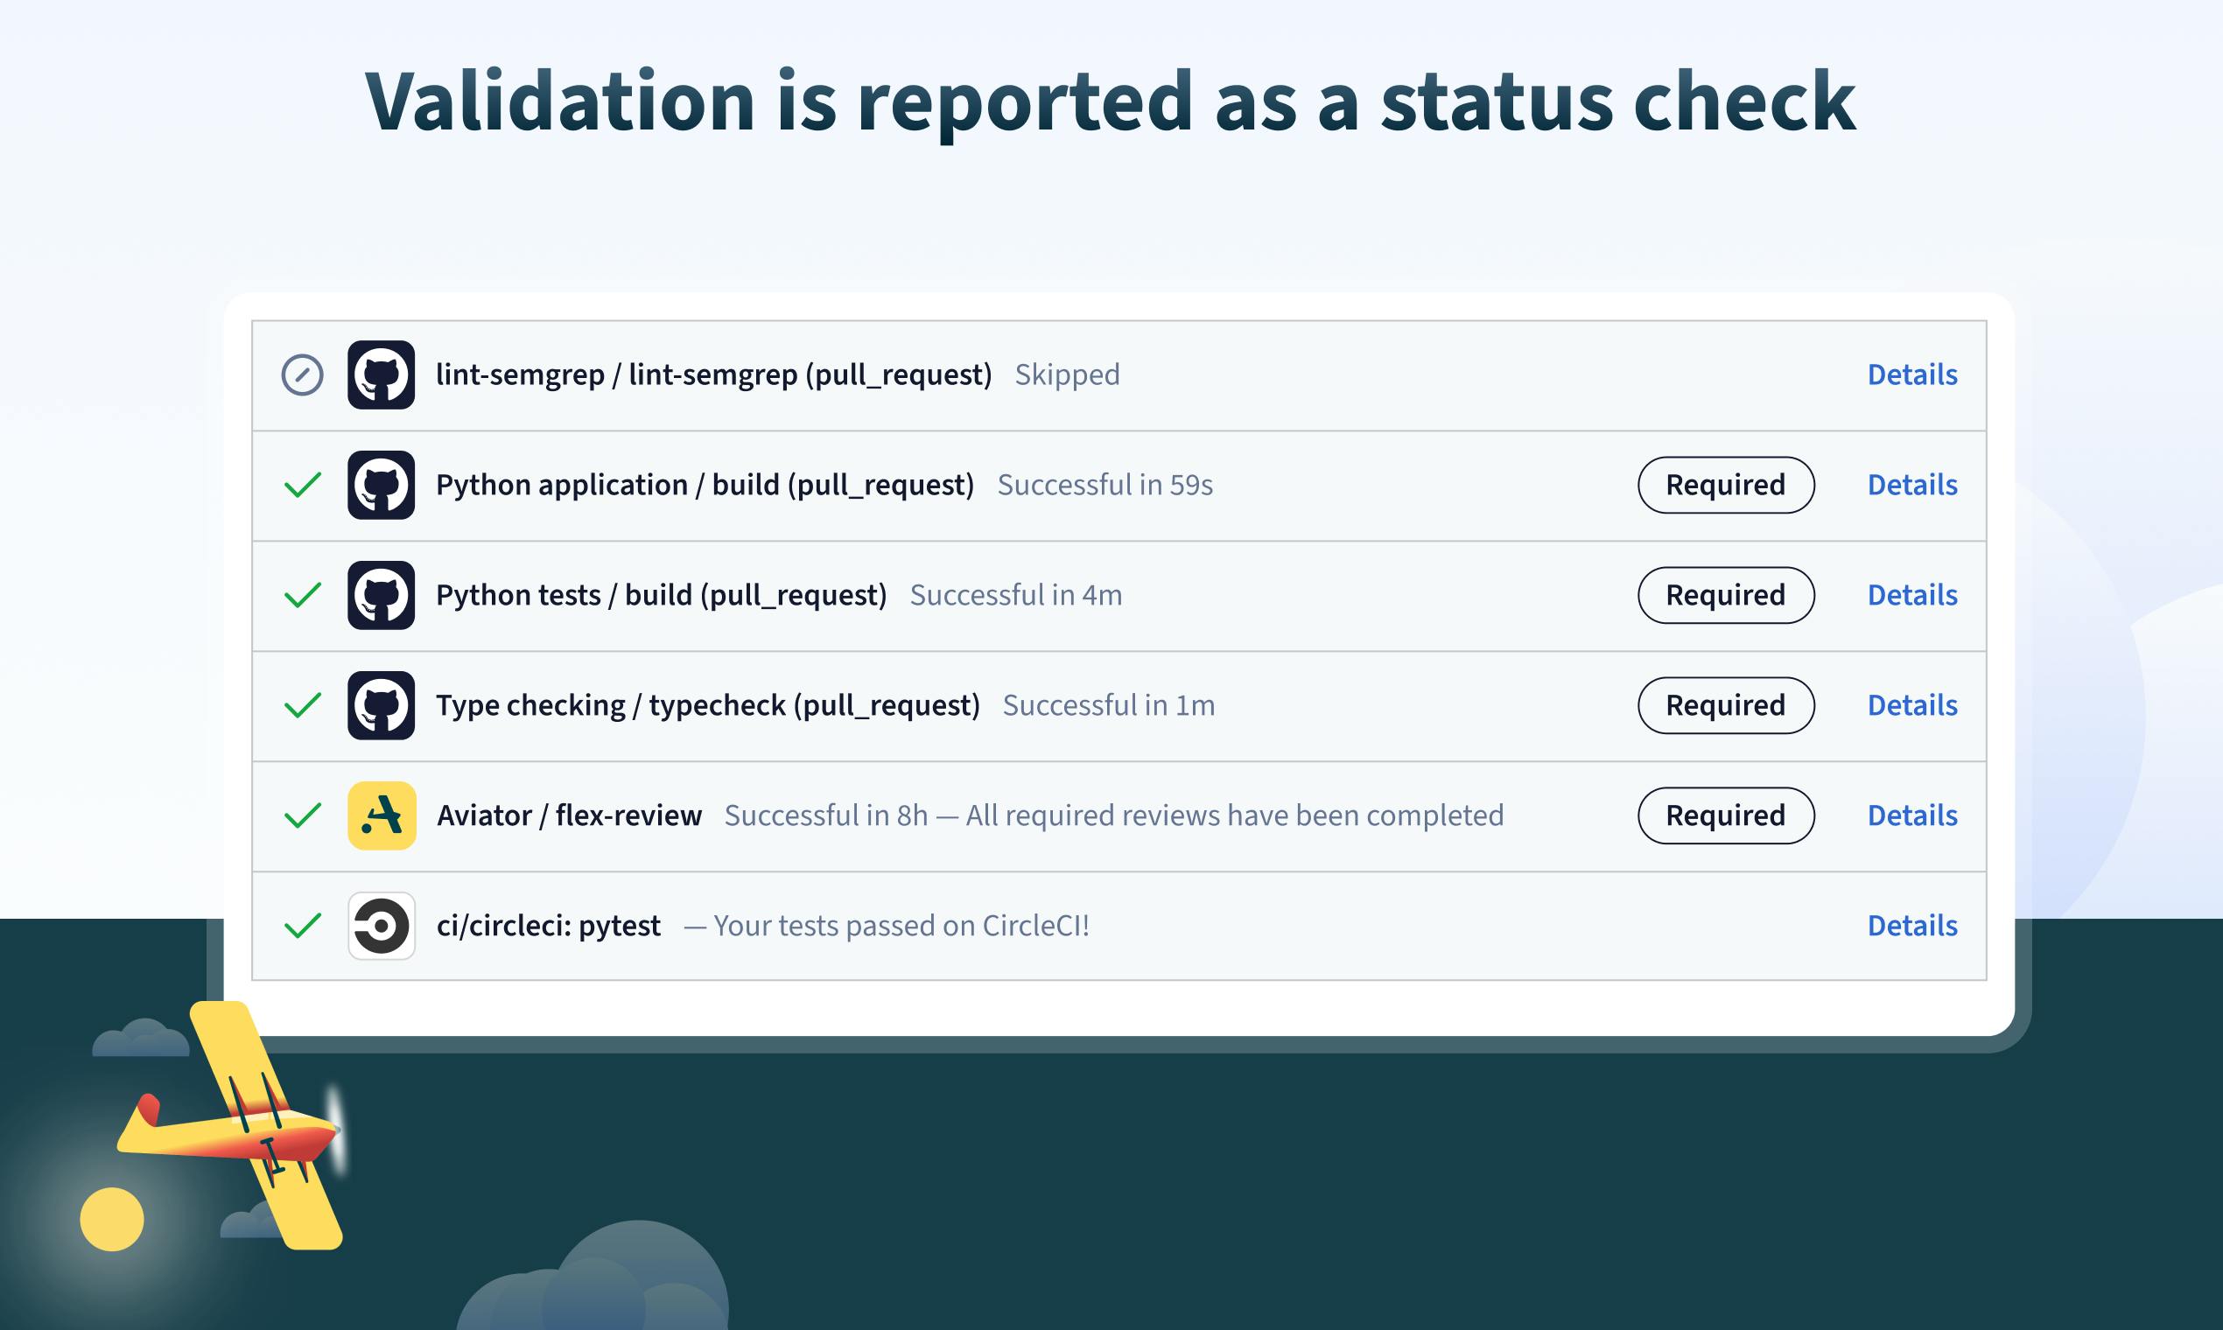View Details of Python tests build
The image size is (2223, 1330).
(1912, 595)
